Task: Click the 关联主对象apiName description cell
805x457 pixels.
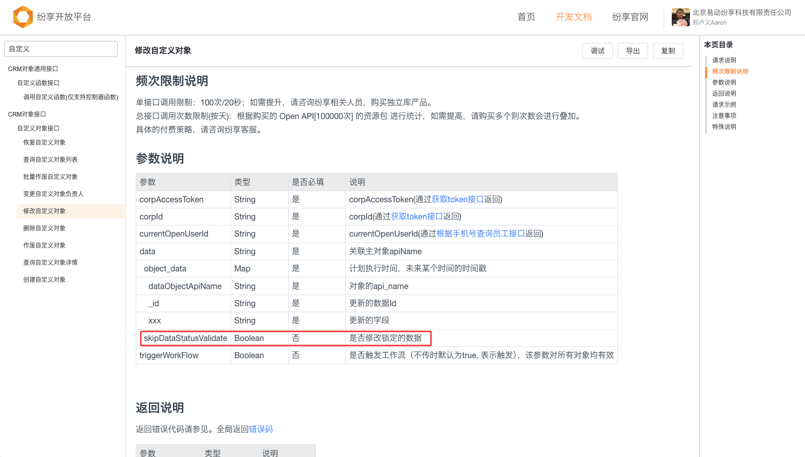Action: pyautogui.click(x=481, y=252)
